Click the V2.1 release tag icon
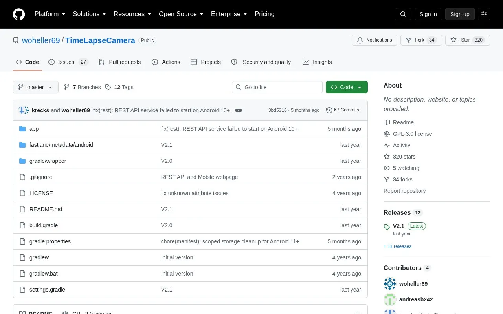Viewport: 503px width, 314px height. pyautogui.click(x=387, y=226)
